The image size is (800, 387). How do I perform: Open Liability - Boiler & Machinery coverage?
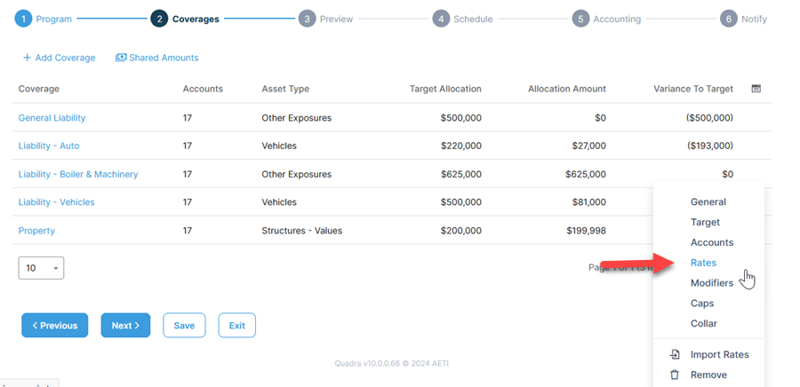pos(78,174)
